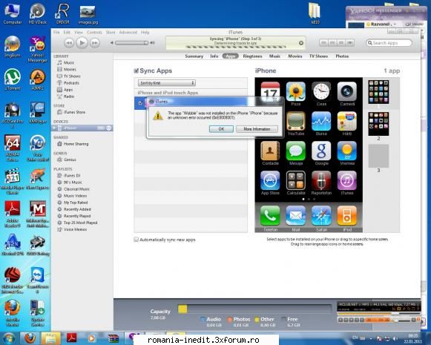The height and width of the screenshot is (345, 431).
Task: Switch to the Photos tab
Action: coord(342,56)
